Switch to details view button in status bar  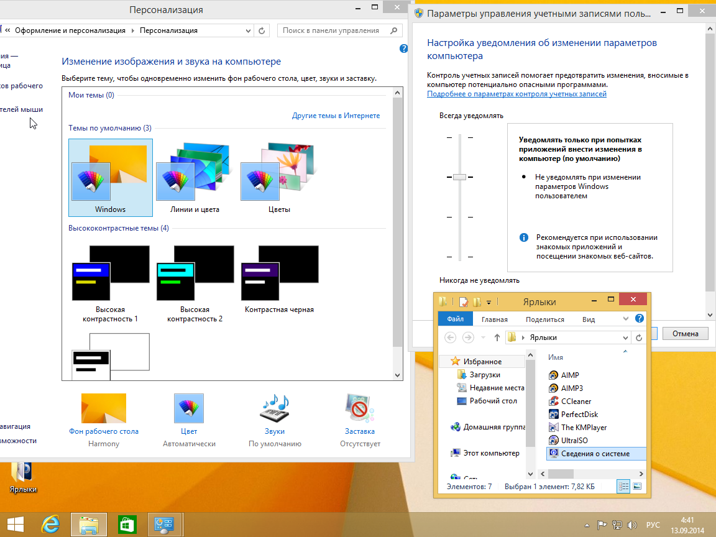(x=624, y=486)
